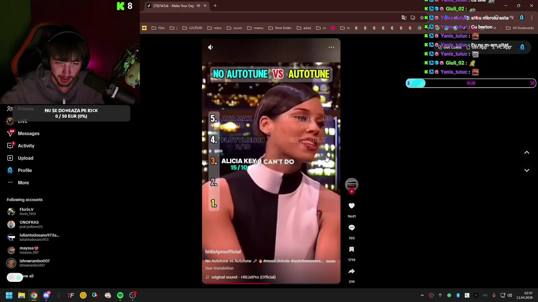Open hitlistproofficial's avatar beside the video
Image resolution: width=538 pixels, height=302 pixels.
351,184
